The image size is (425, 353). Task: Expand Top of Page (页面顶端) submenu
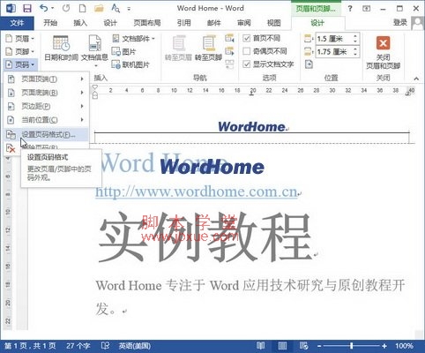point(46,79)
